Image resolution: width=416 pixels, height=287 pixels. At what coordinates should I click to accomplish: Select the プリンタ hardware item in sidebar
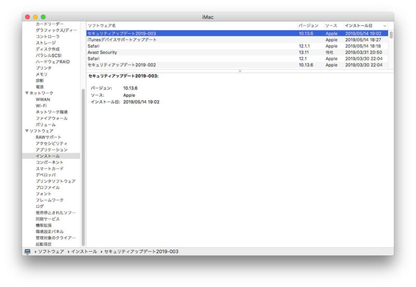coord(44,68)
